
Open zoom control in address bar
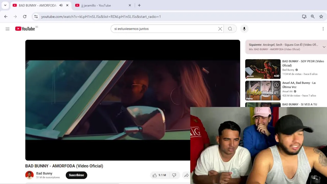click(313, 17)
